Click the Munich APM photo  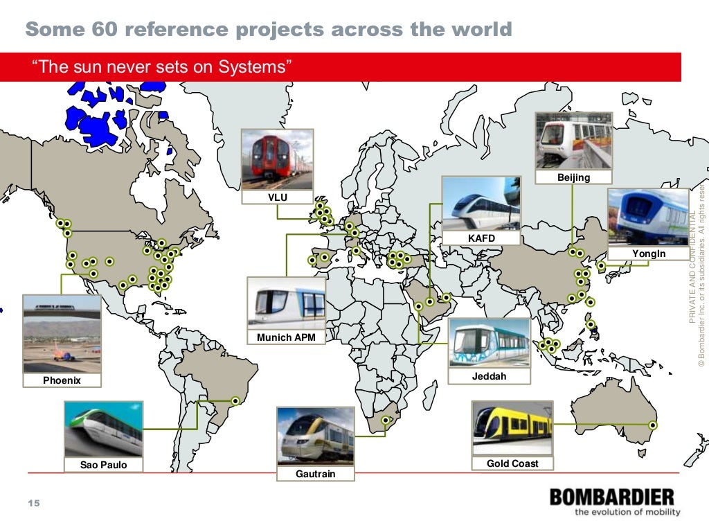pos(286,303)
